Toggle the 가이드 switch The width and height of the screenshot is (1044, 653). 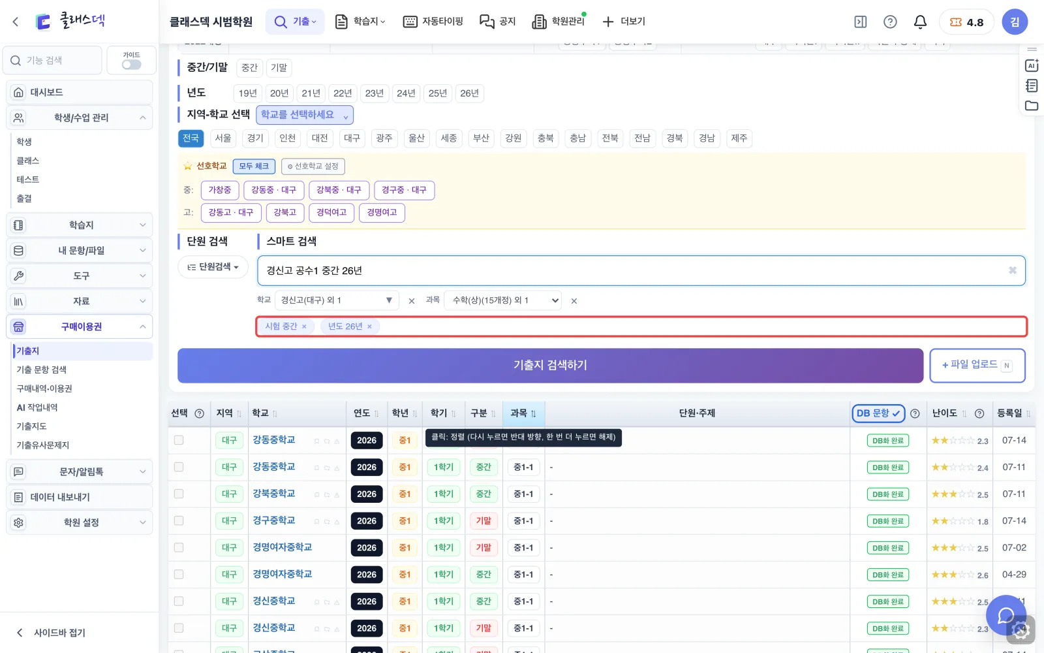[131, 65]
